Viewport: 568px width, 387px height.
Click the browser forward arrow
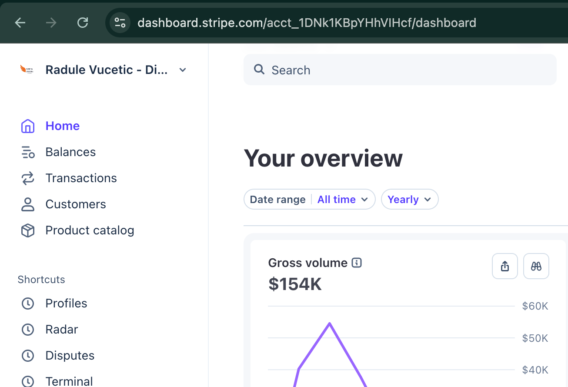pos(51,23)
